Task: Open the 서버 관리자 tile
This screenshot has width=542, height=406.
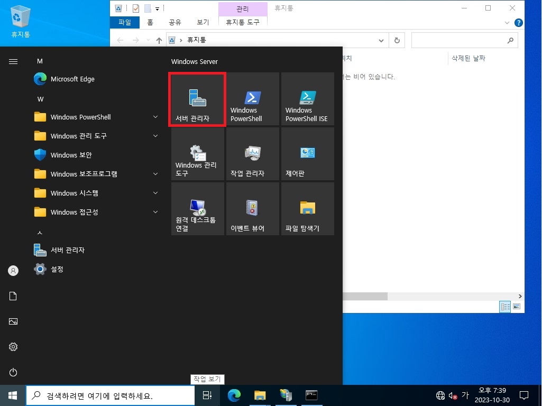Action: [197, 99]
